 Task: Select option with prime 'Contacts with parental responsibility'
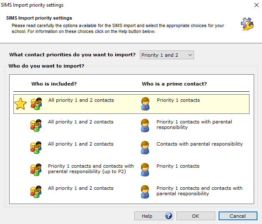tap(131, 148)
